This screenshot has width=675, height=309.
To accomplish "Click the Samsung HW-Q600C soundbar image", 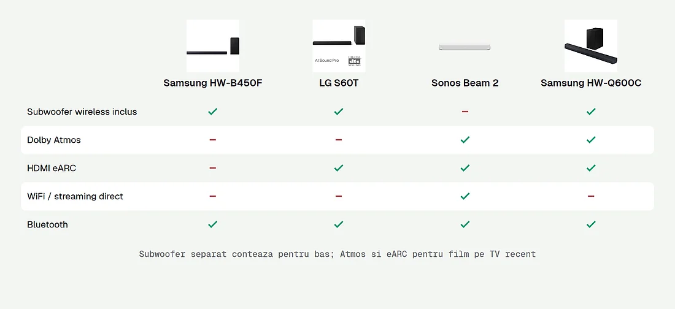I will [x=591, y=45].
